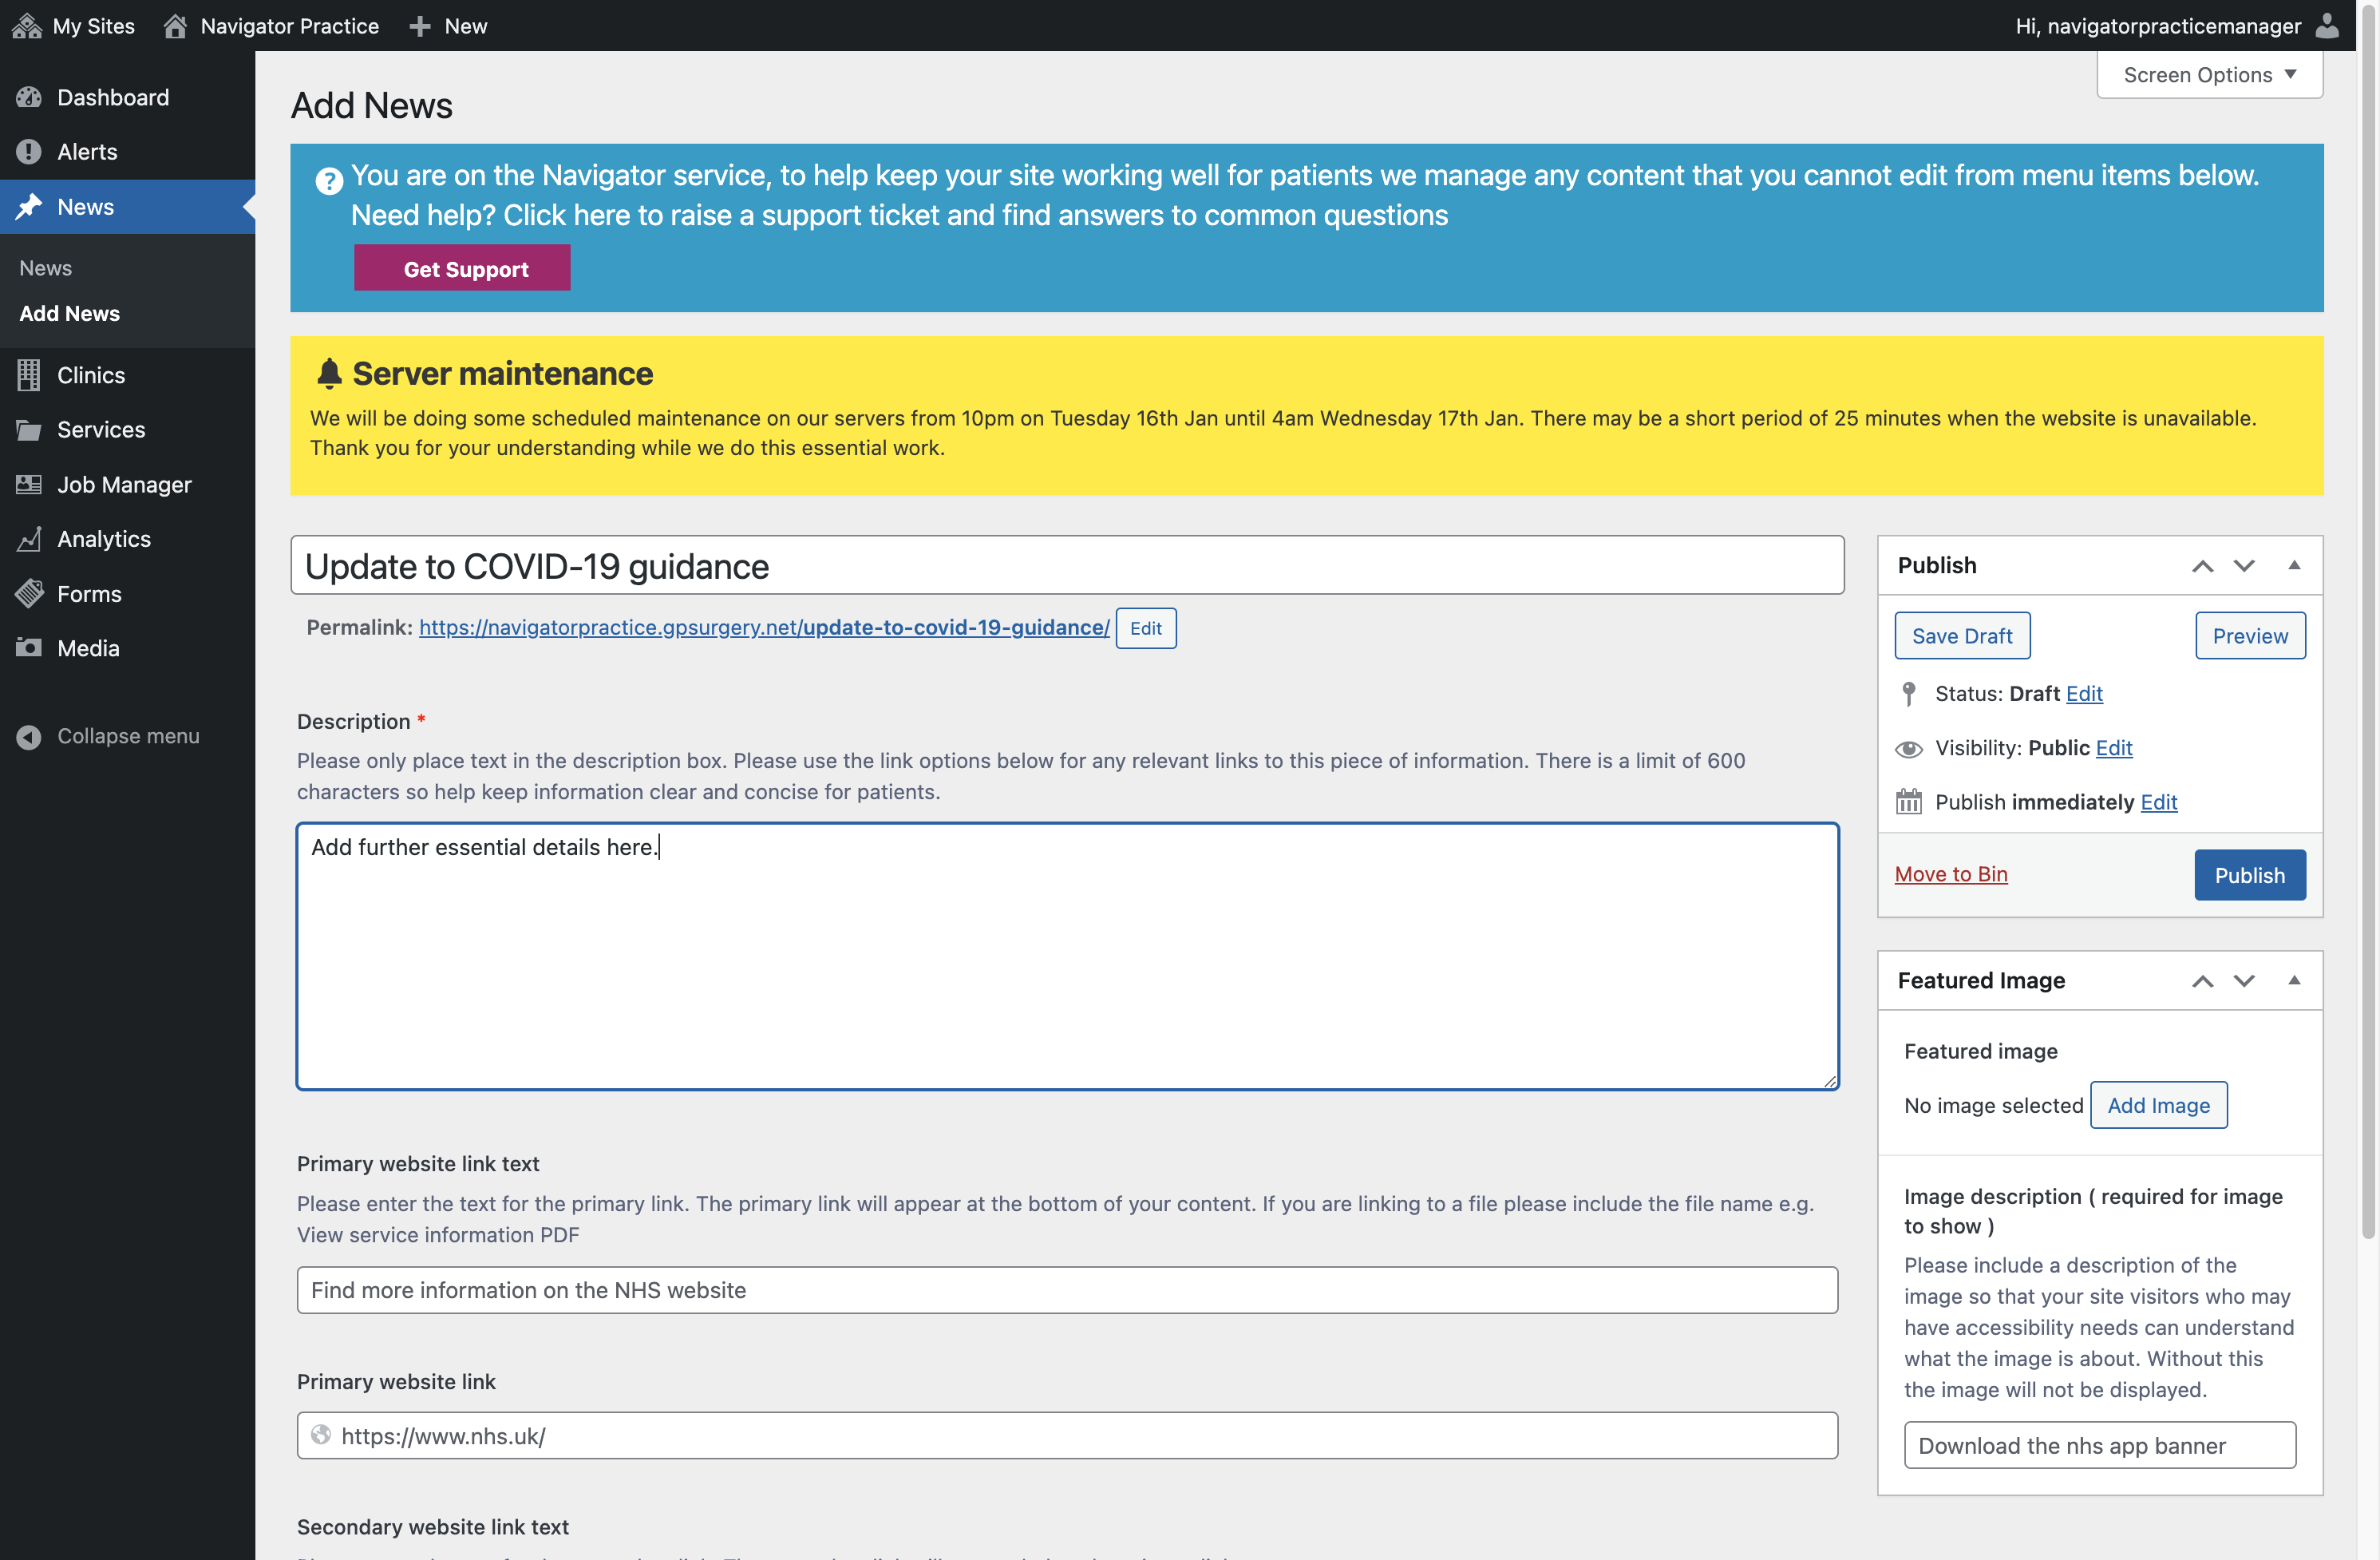Move Featured Image panel down
Screen dimensions: 2380x1560
(x=2244, y=982)
